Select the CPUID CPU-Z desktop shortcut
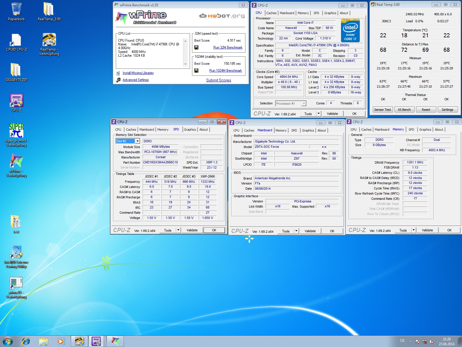This screenshot has height=347, width=462. coord(16,42)
